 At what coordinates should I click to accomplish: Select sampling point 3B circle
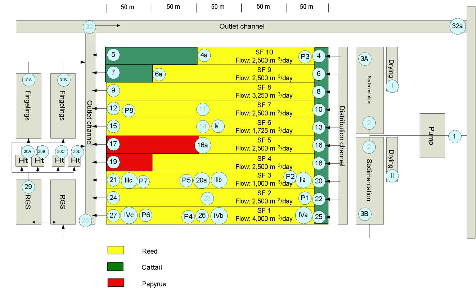point(364,213)
